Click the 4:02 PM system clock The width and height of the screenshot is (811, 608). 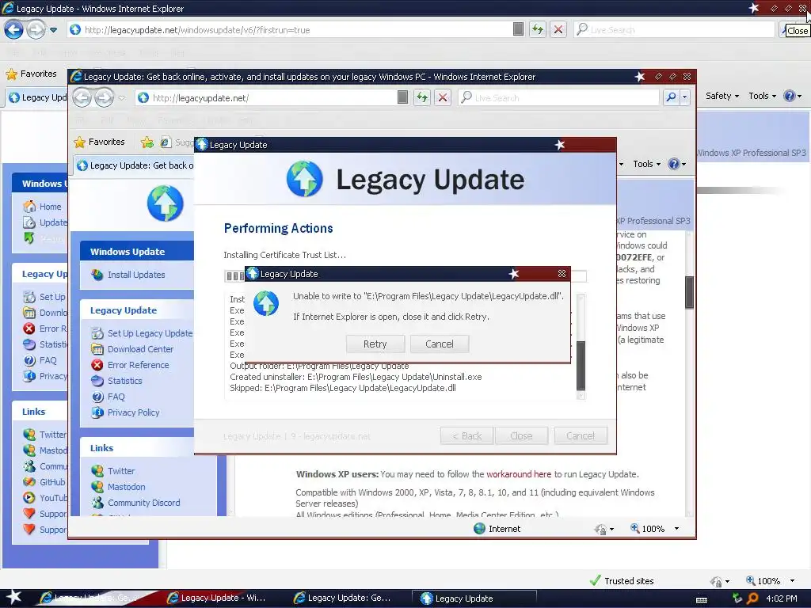click(x=781, y=598)
